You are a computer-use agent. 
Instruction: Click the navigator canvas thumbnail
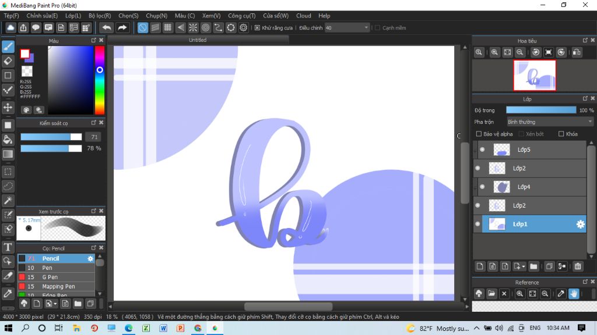[535, 75]
